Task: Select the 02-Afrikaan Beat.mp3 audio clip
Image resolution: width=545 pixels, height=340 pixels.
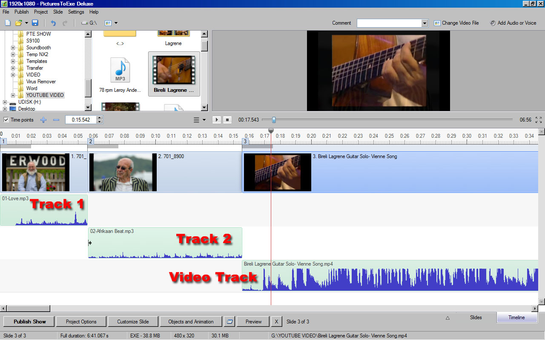Action: [x=165, y=244]
